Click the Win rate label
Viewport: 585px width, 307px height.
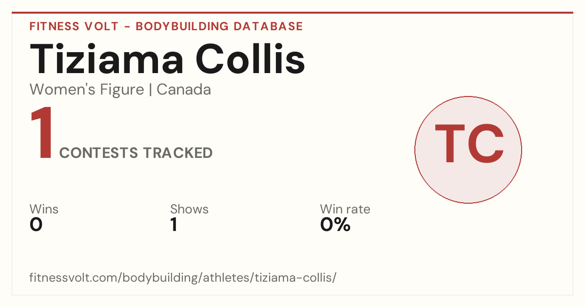coord(345,209)
